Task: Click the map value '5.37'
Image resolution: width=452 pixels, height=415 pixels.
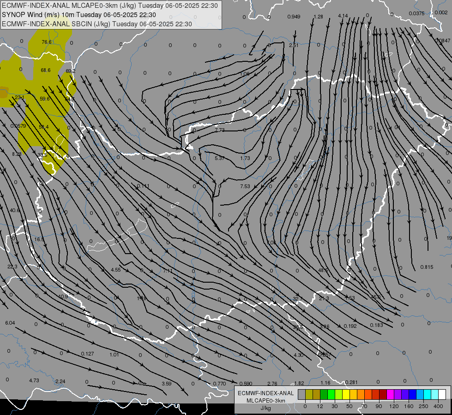Action: point(220,158)
